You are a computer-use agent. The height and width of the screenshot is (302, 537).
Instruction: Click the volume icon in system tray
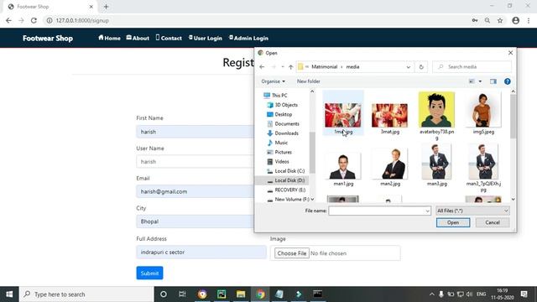click(x=470, y=294)
